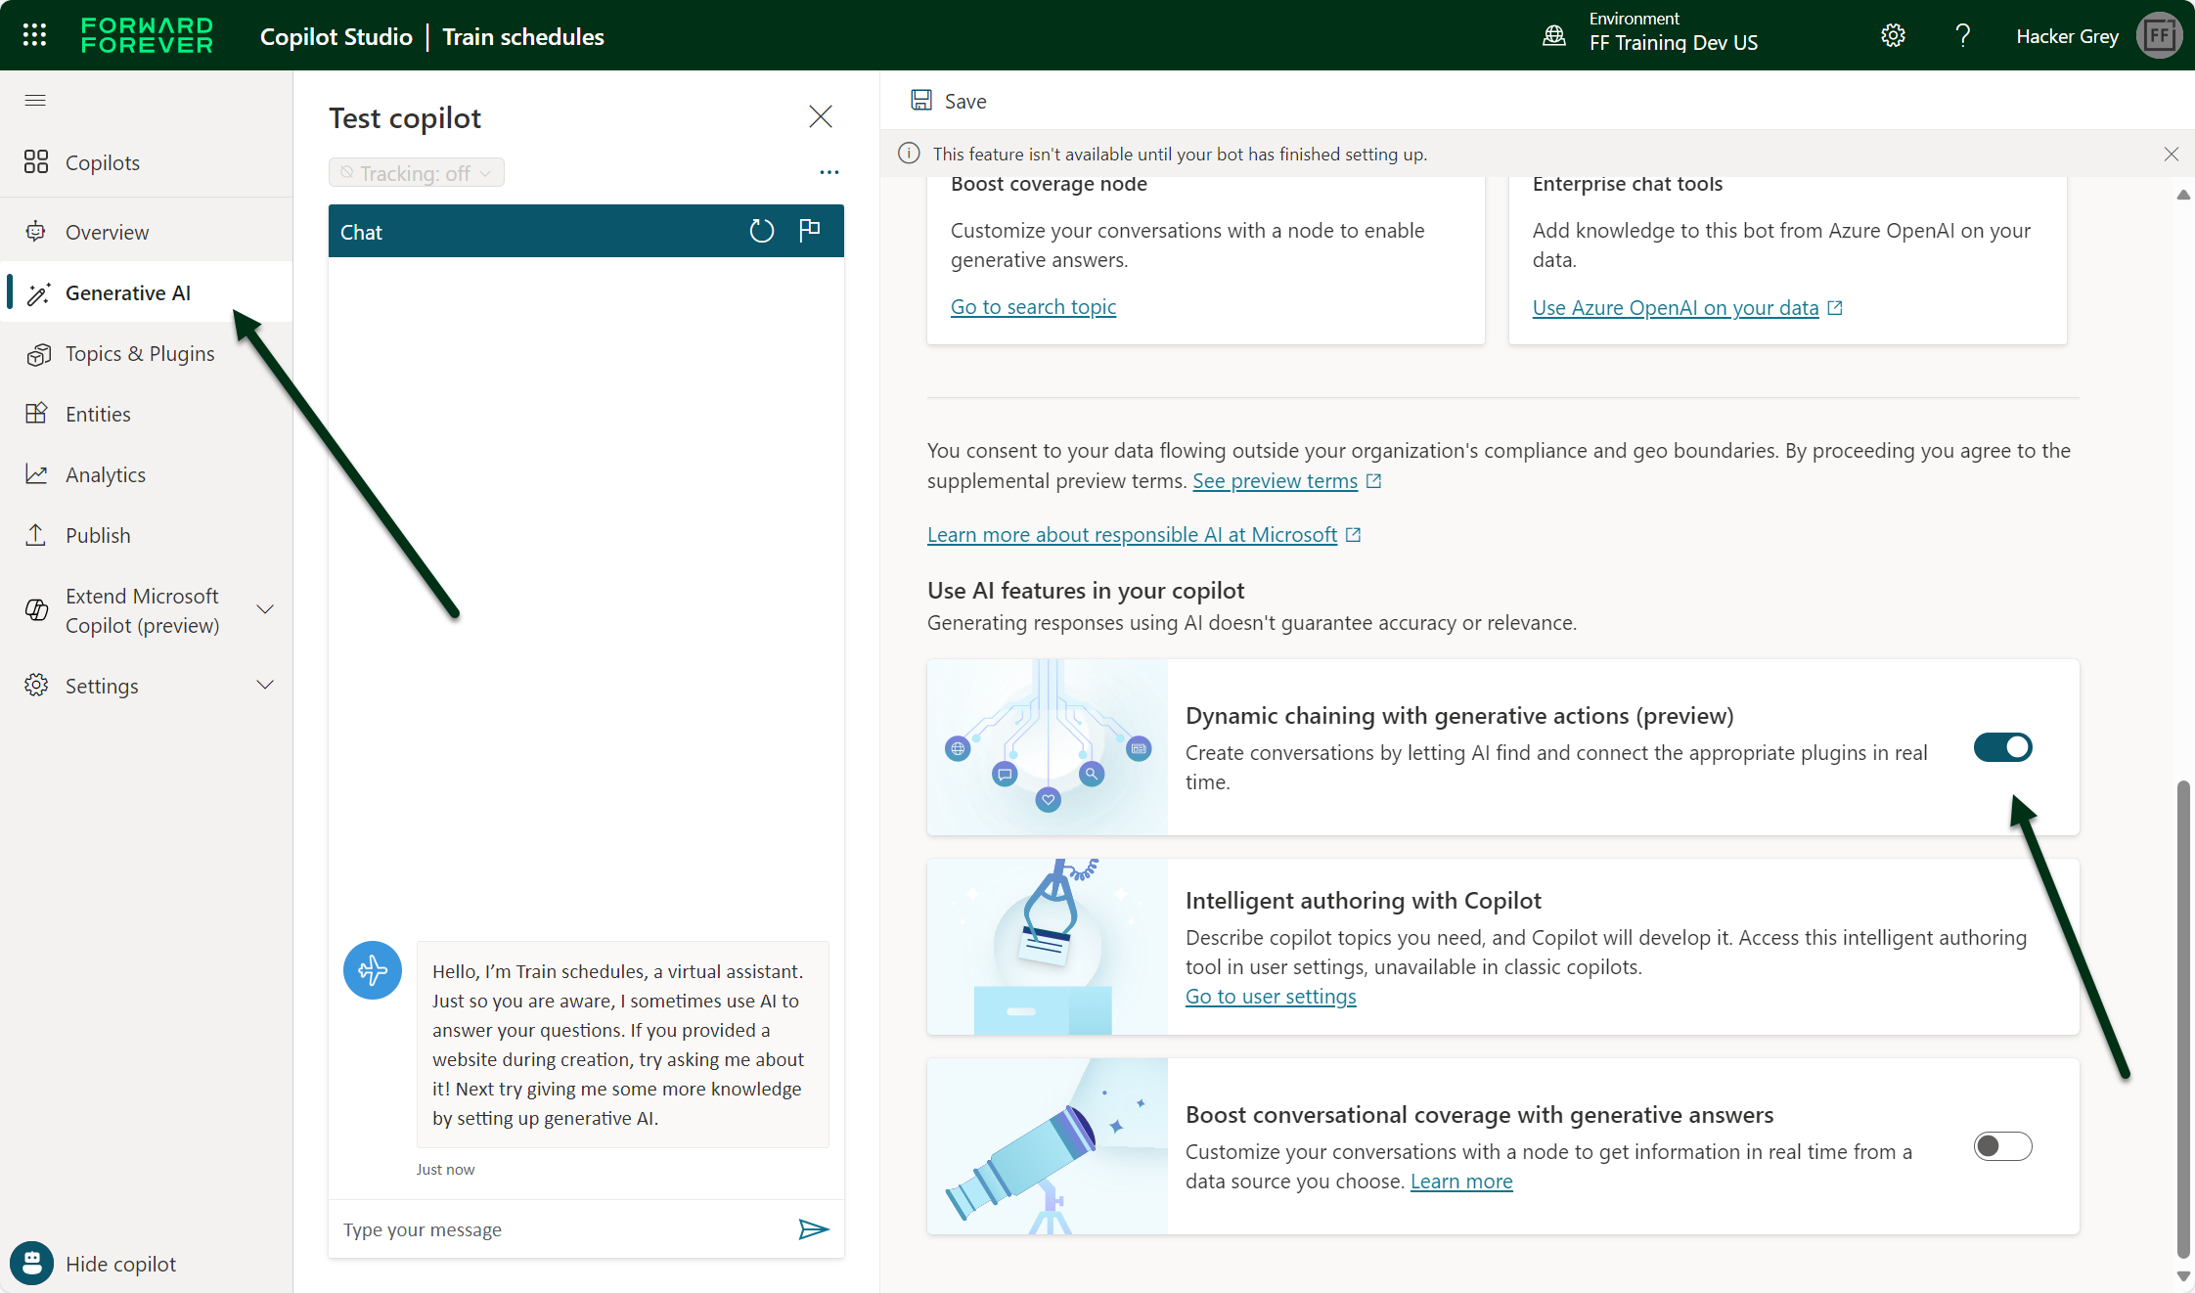The width and height of the screenshot is (2195, 1293).
Task: Navigate to Topics & Plugins
Action: pos(139,354)
